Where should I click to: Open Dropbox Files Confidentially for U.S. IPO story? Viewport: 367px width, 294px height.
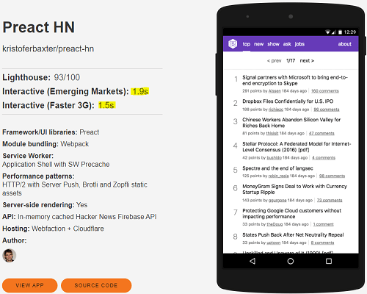click(x=288, y=101)
